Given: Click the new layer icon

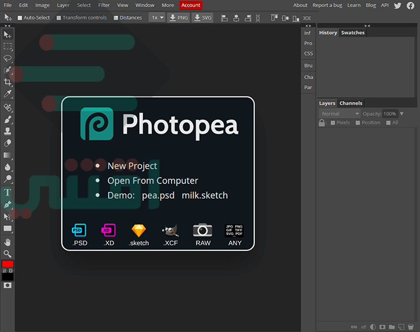Looking at the screenshot, I should (x=401, y=327).
